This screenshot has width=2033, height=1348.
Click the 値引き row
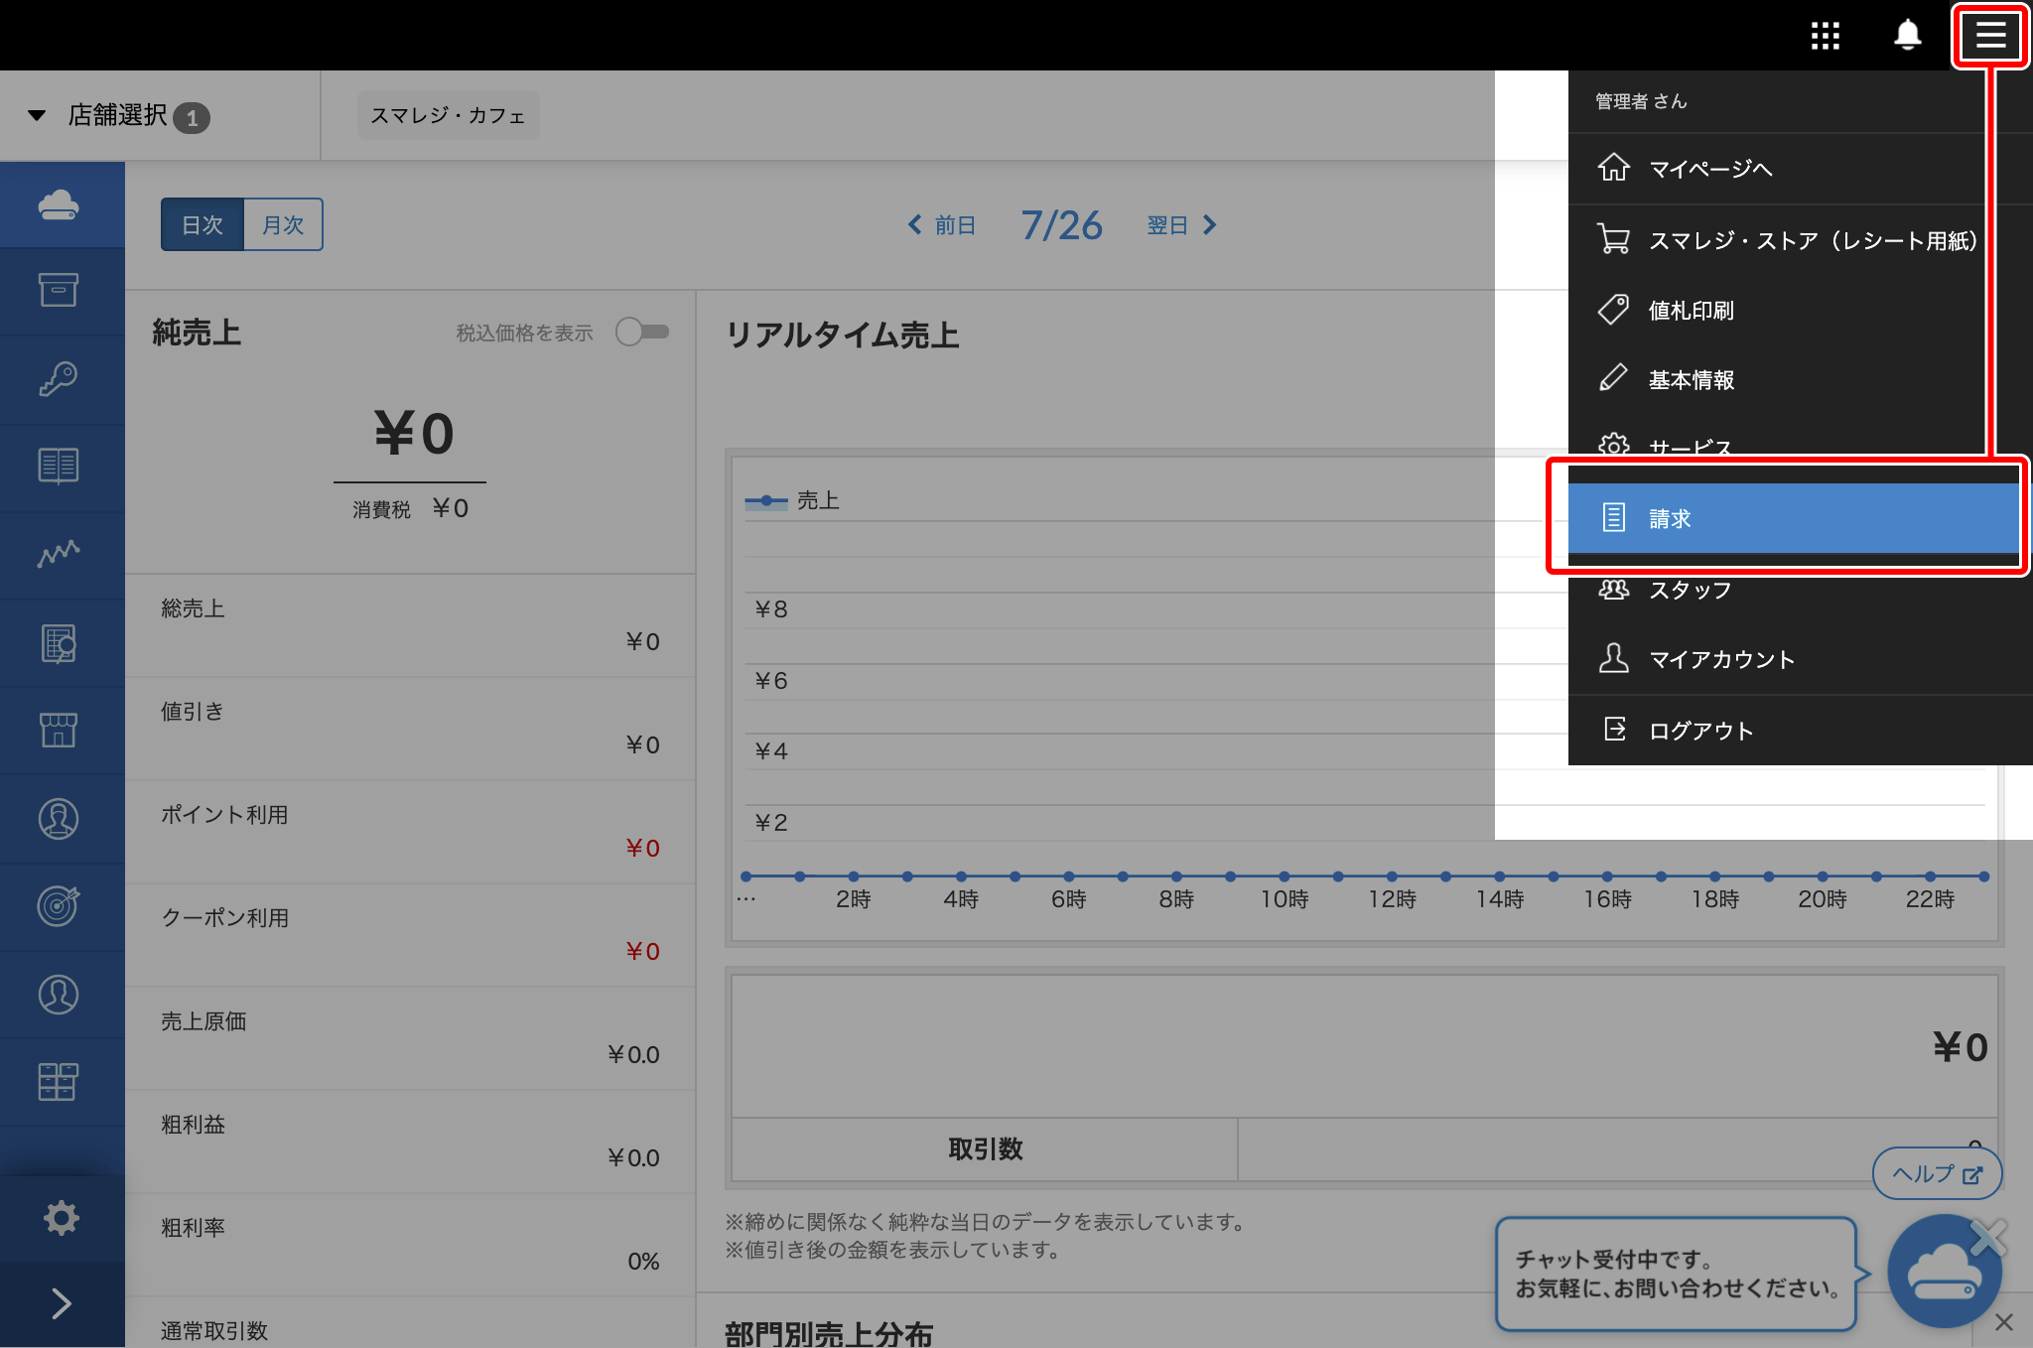410,729
